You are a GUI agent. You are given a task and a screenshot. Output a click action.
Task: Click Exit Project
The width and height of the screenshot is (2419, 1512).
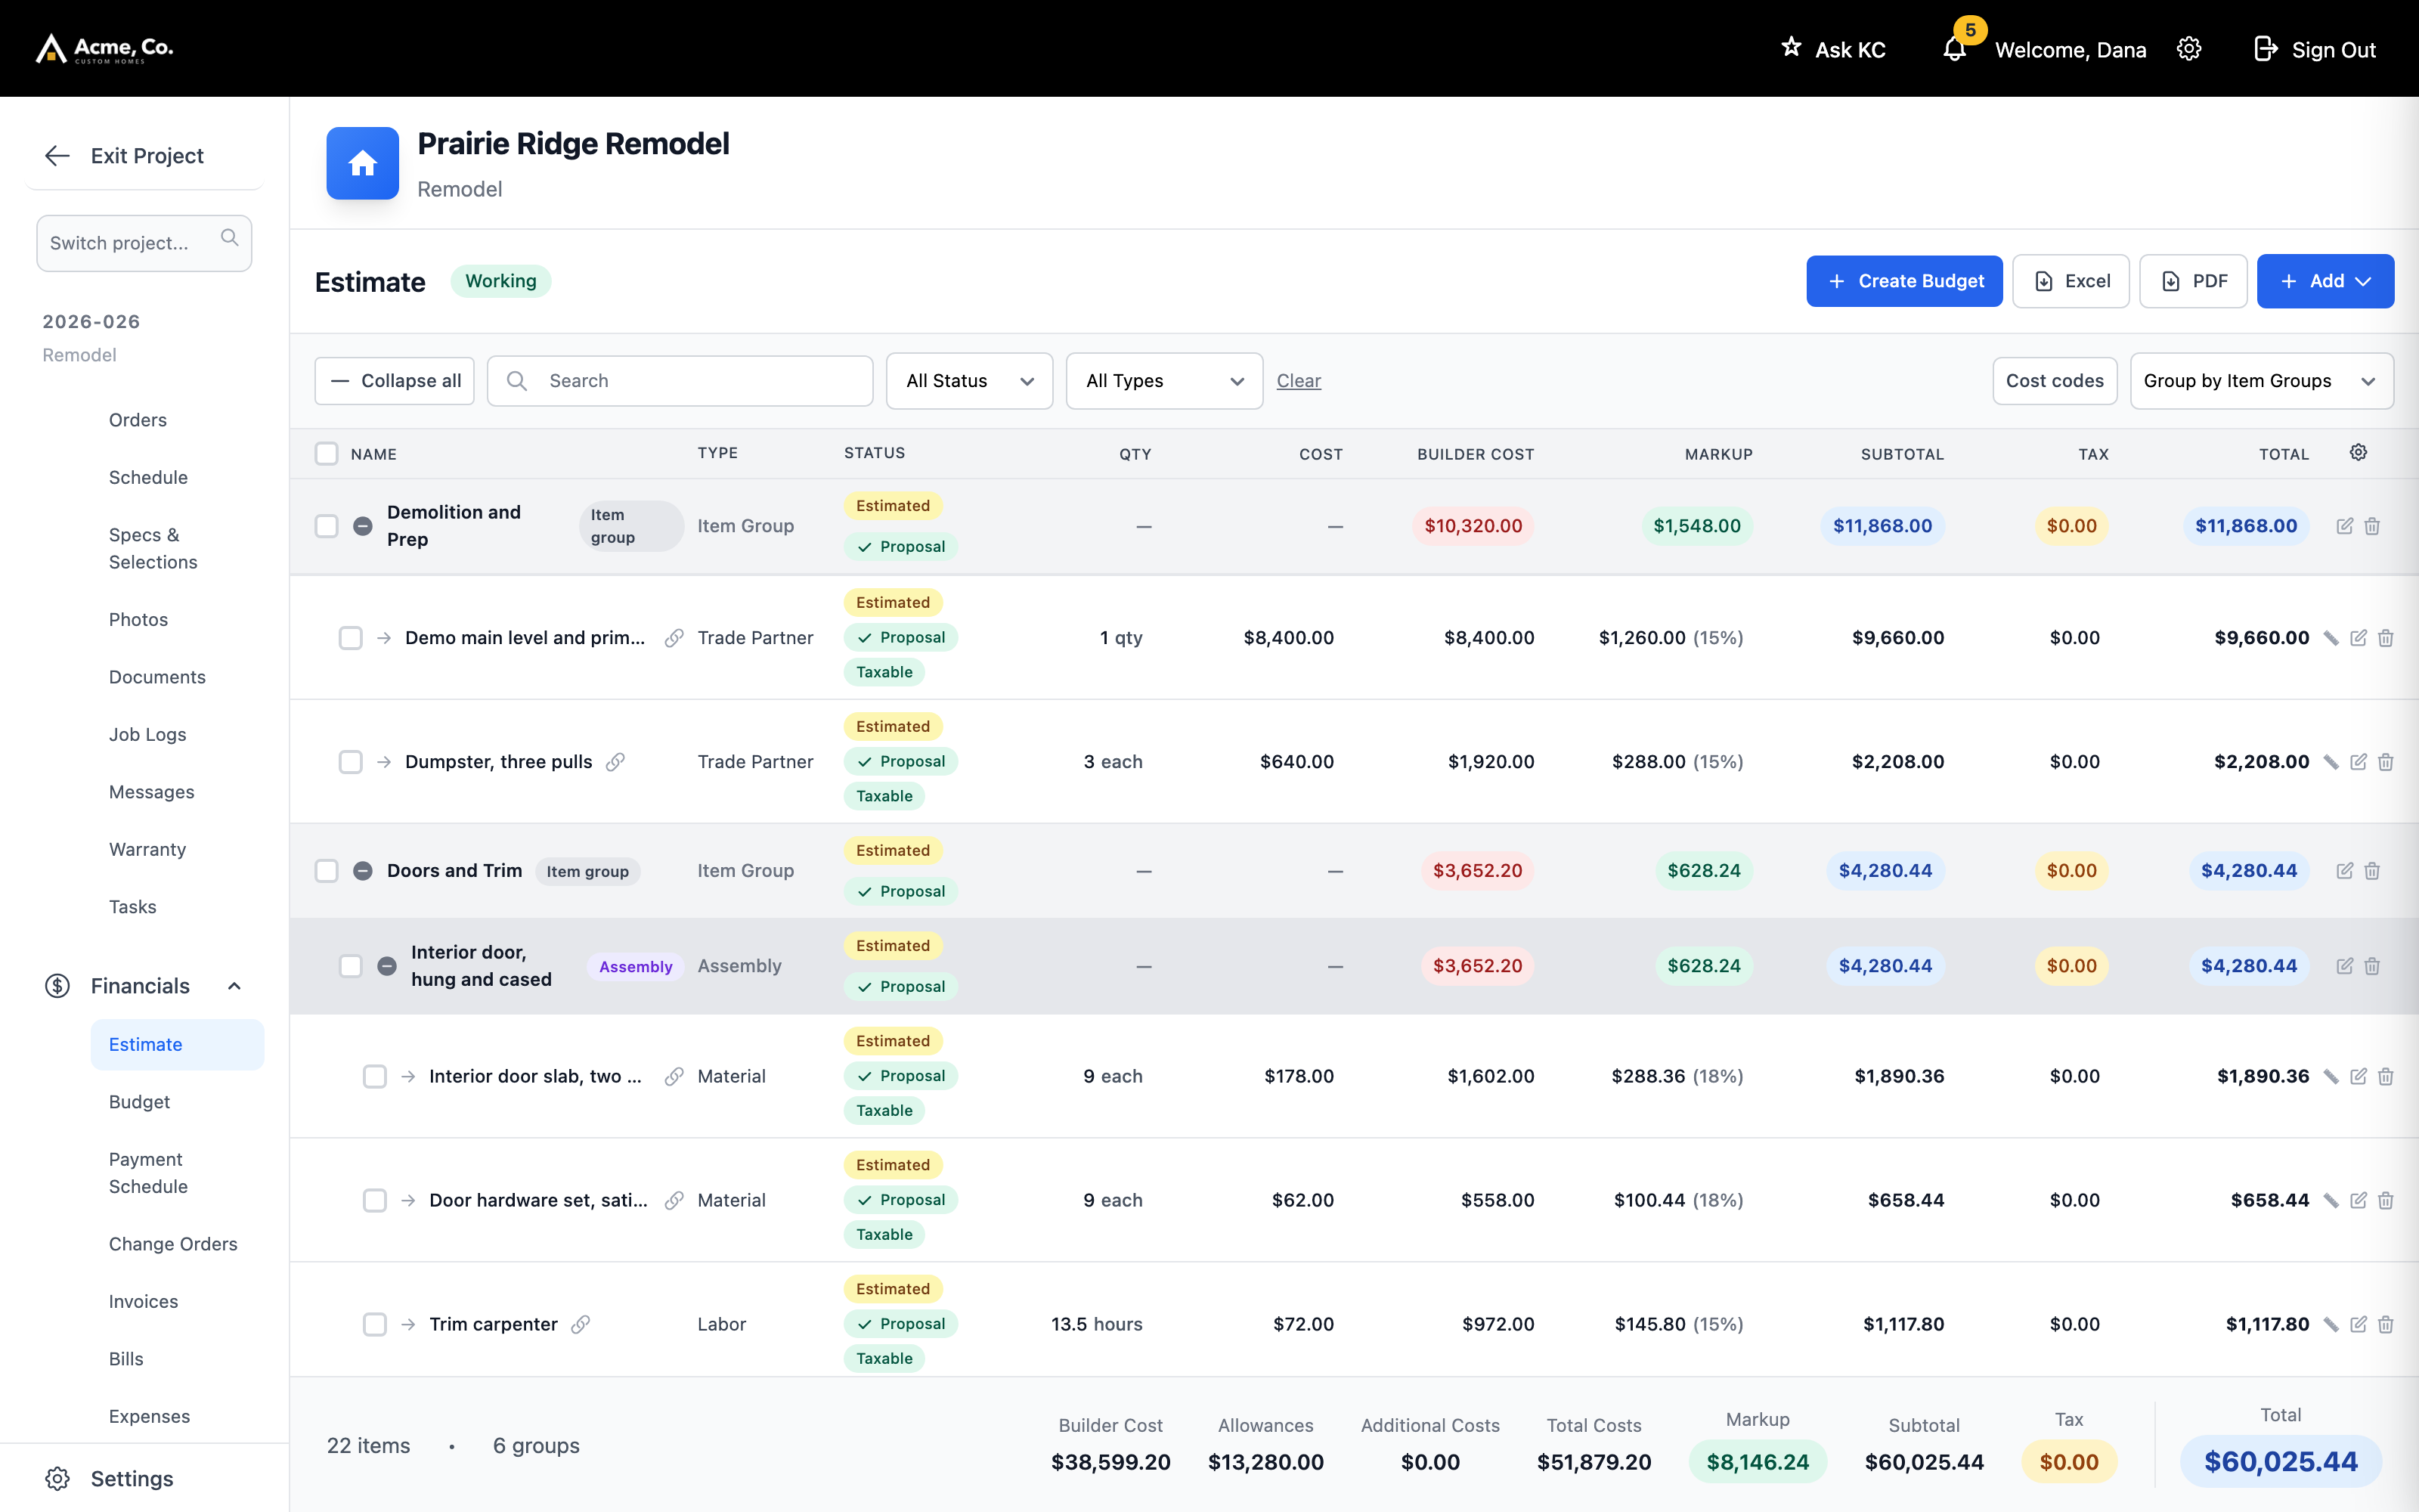tap(125, 156)
